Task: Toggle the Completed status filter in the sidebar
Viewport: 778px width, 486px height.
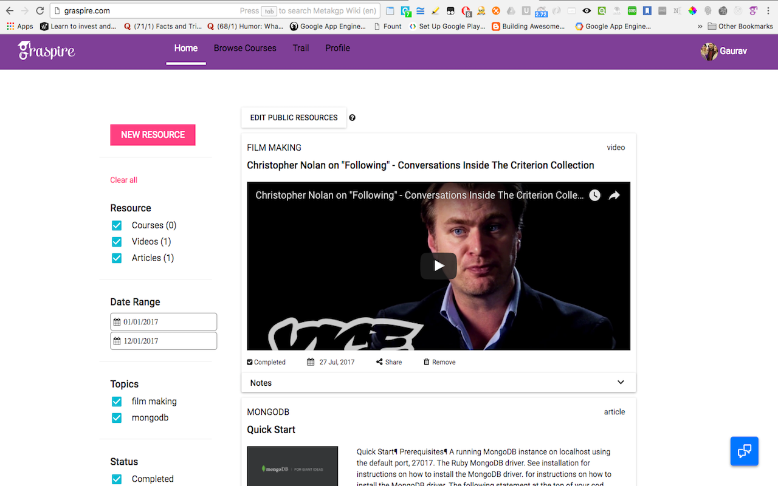Action: [x=117, y=479]
